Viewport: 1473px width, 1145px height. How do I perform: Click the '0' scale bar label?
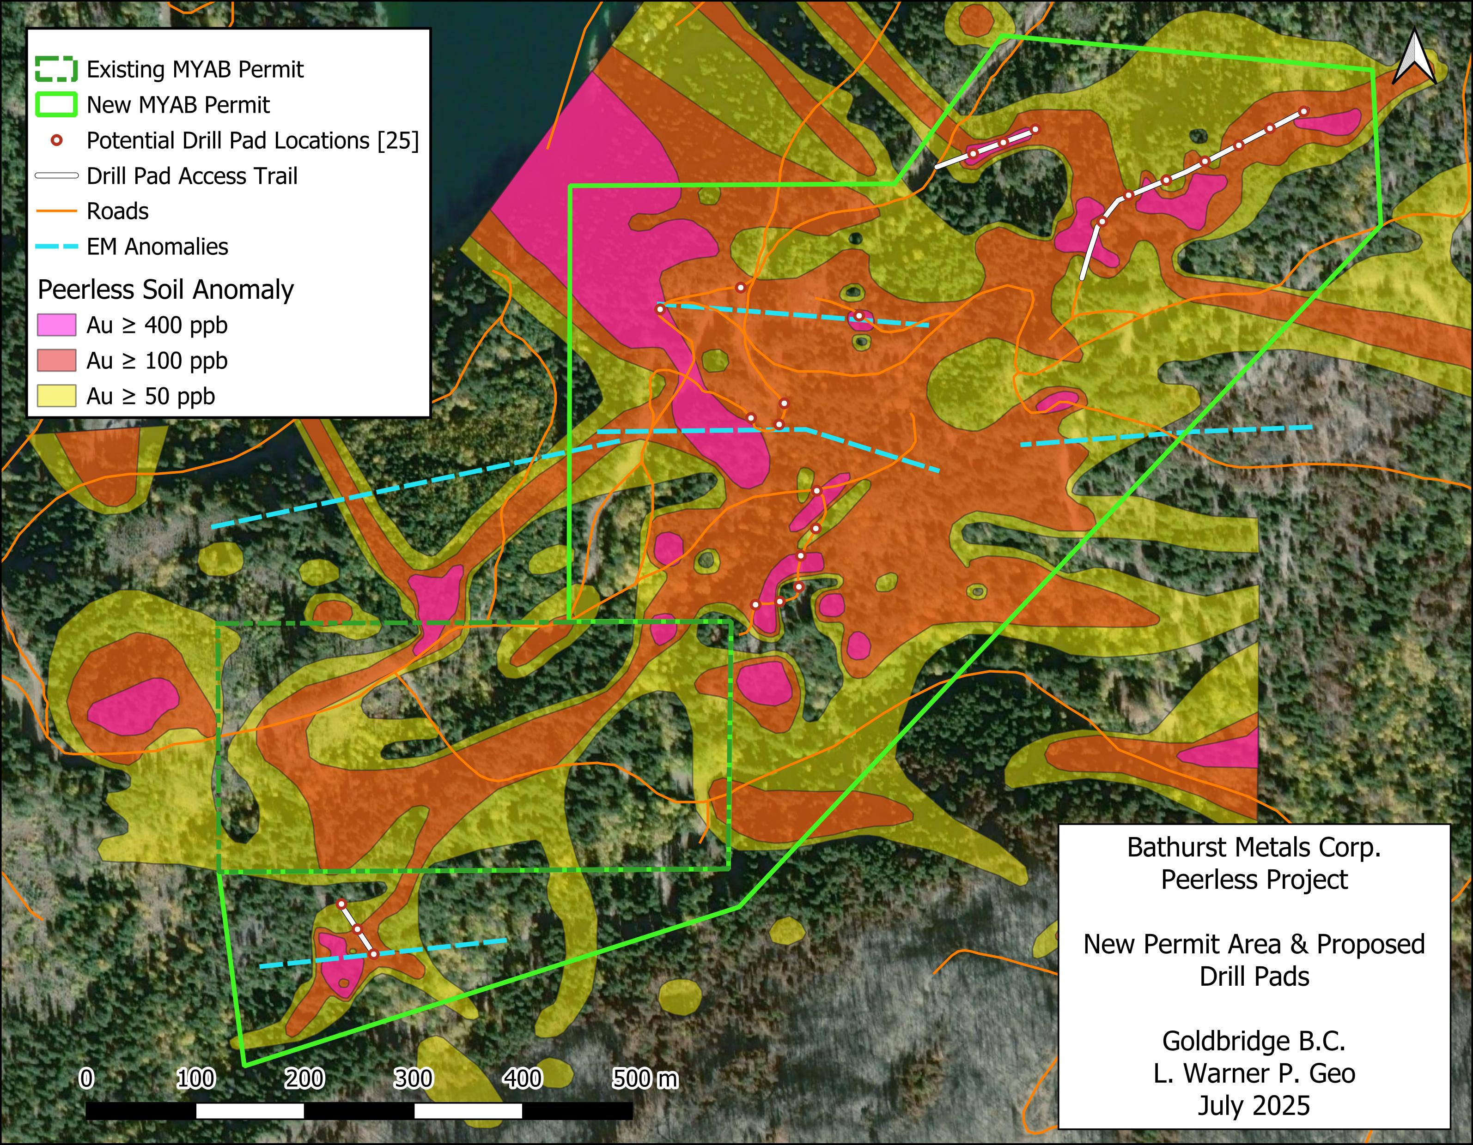point(86,1079)
